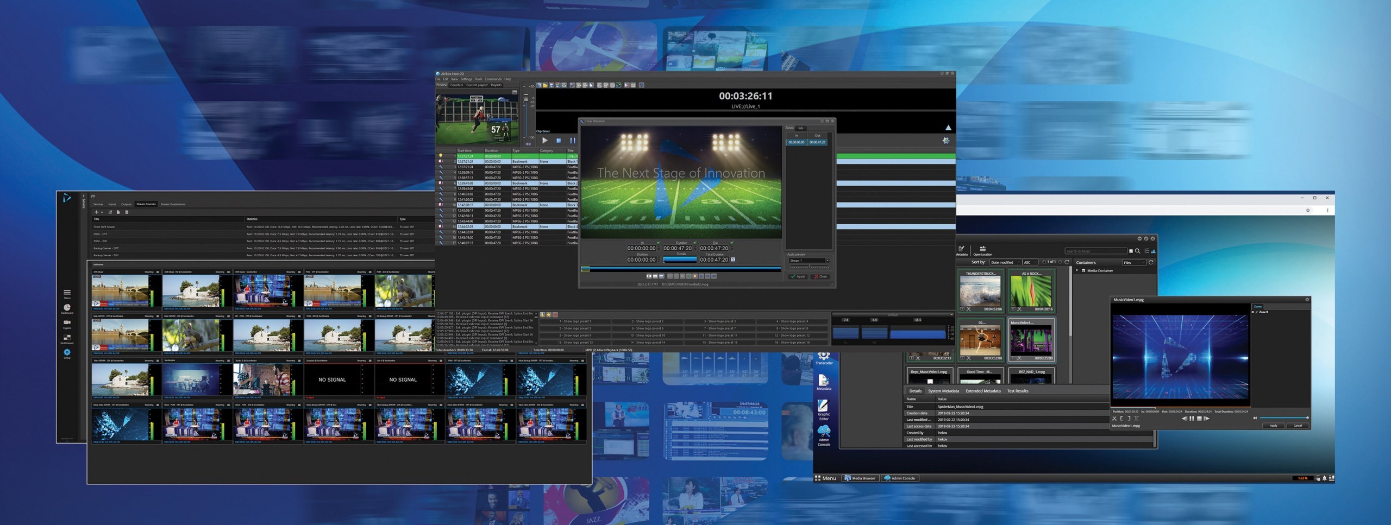
Task: Click Apply in MusicVideo1.mpg player
Action: tap(1274, 426)
